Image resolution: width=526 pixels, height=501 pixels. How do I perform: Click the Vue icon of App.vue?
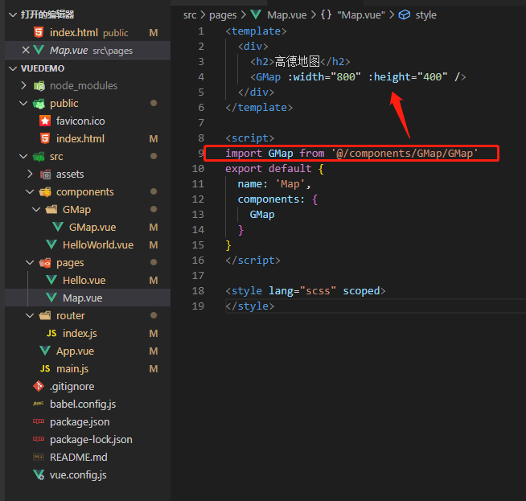click(x=45, y=351)
